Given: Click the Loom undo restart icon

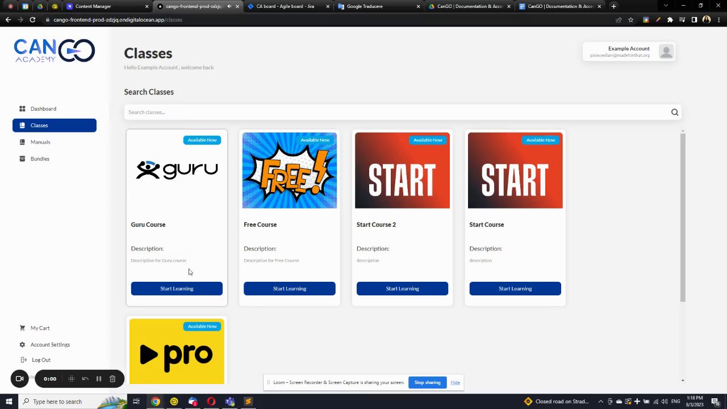Looking at the screenshot, I should point(85,379).
